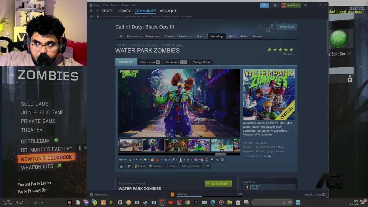Open the Friends menu
The image size is (368, 207).
coord(115,5)
